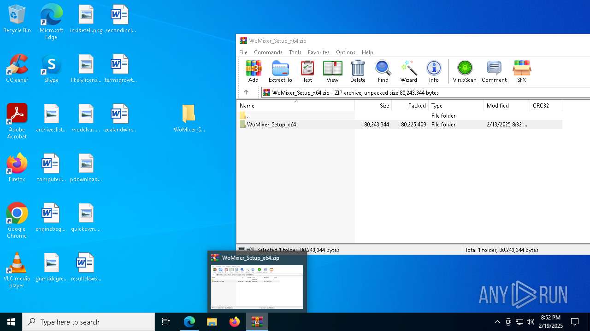The height and width of the screenshot is (331, 590).
Task: Select the termsgrowt... Word document
Action: (x=120, y=69)
